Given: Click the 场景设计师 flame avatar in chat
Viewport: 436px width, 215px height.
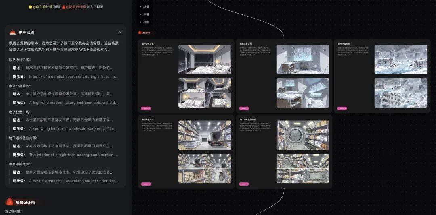Looking at the screenshot, I should [x=10, y=202].
